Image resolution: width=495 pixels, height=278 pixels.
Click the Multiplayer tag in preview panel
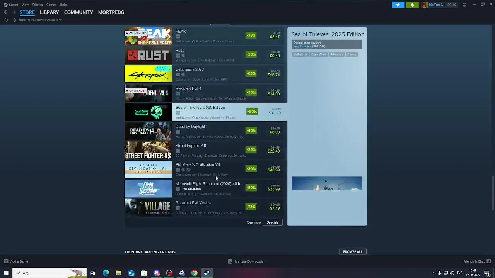(x=300, y=54)
